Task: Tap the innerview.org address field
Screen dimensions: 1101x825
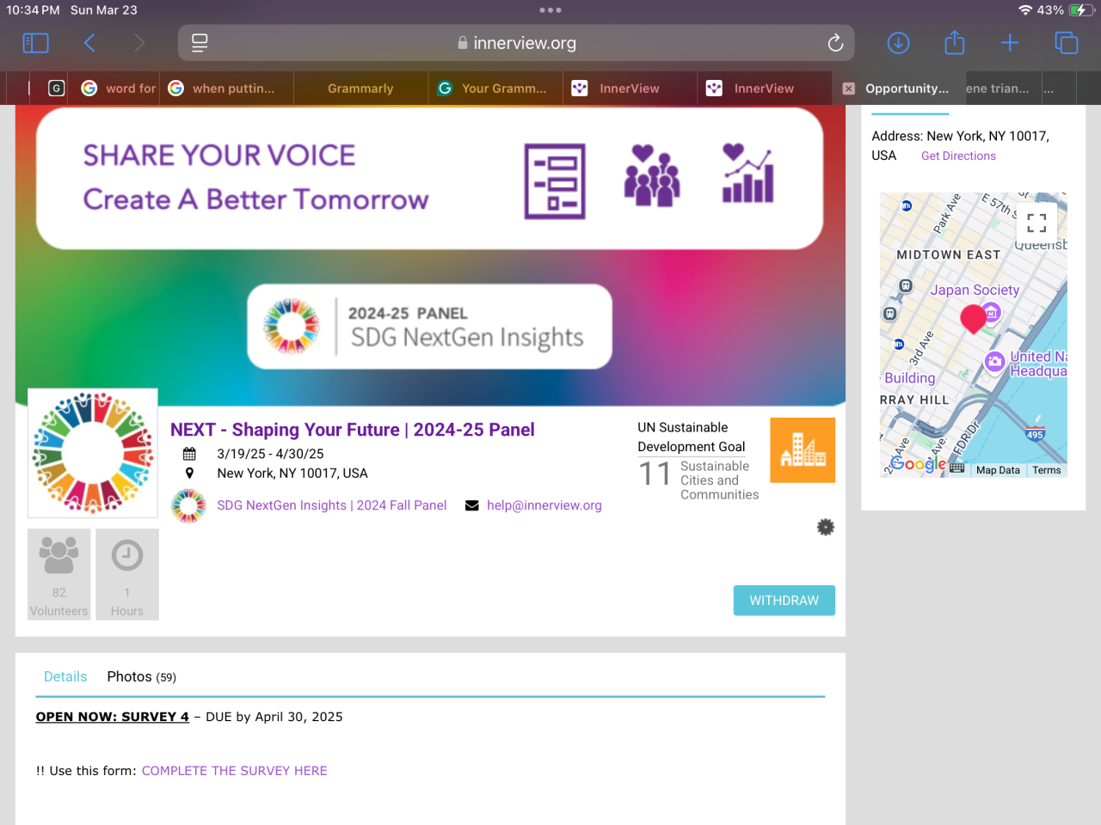Action: (516, 43)
